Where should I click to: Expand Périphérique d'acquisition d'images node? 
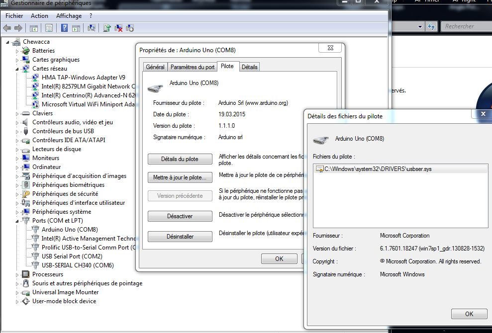[x=17, y=176]
